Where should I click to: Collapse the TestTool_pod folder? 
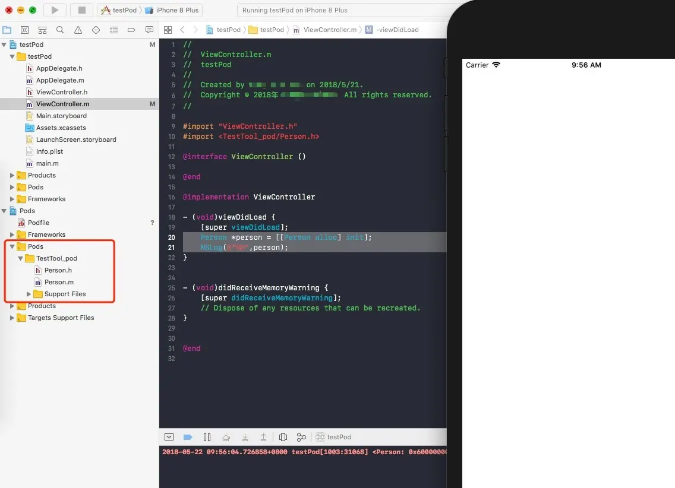tap(20, 258)
